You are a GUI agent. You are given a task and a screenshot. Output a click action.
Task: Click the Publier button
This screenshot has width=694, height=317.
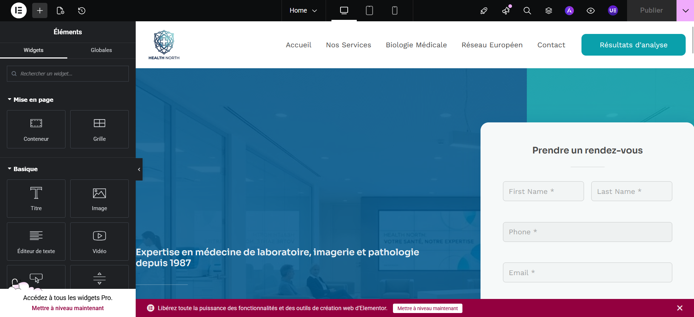pos(651,10)
